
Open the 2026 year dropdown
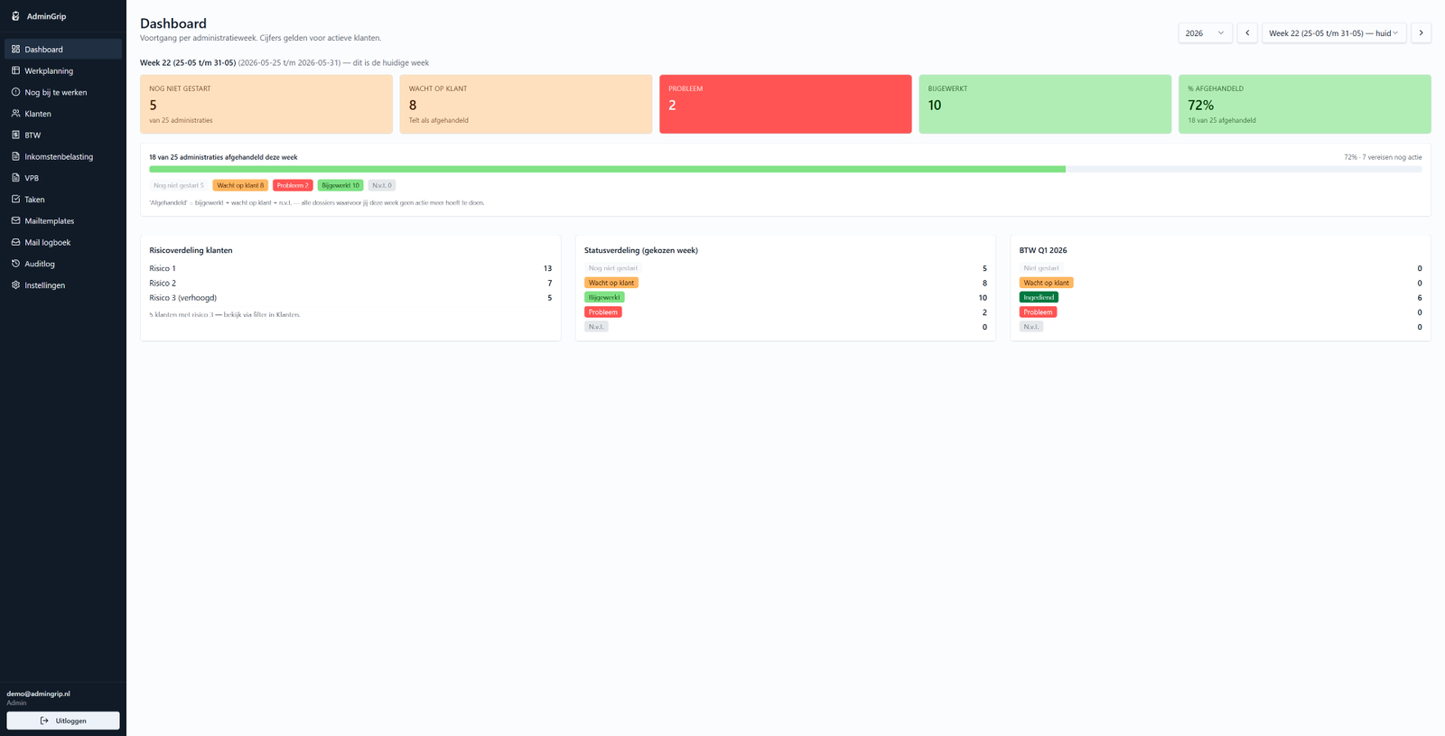(x=1205, y=33)
